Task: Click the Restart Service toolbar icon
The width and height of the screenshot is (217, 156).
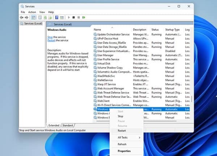Action: (x=84, y=17)
